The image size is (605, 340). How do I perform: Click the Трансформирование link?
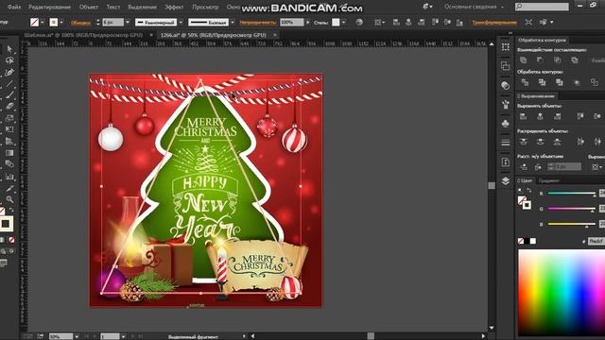[x=494, y=23]
